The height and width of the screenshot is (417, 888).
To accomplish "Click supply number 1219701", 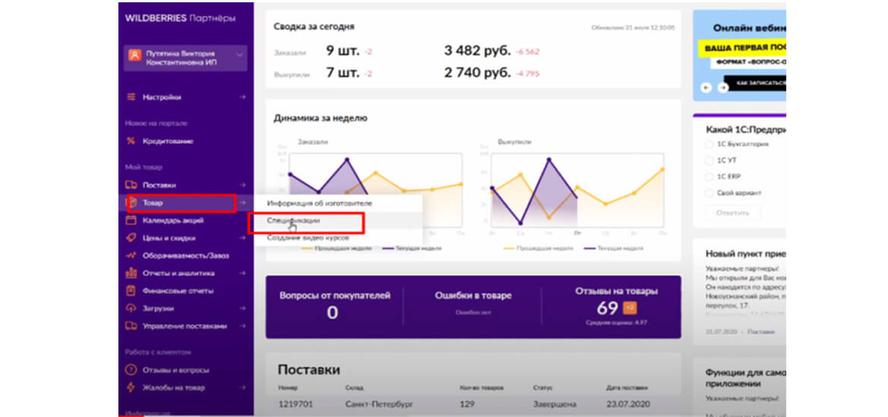I will (295, 405).
